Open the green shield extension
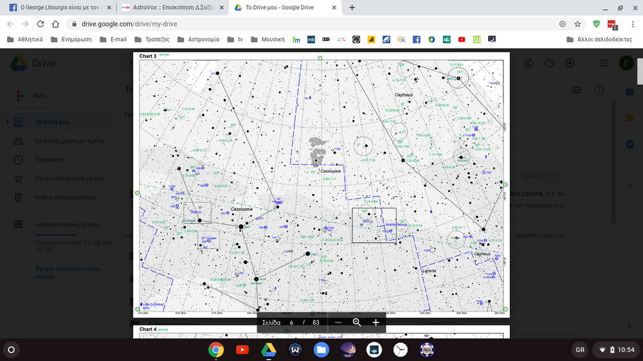Viewport: 643px width, 361px height. [x=597, y=24]
